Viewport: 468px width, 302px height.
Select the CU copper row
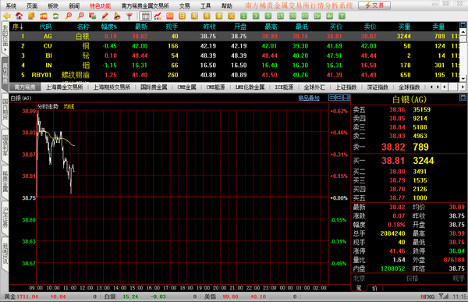pos(234,46)
